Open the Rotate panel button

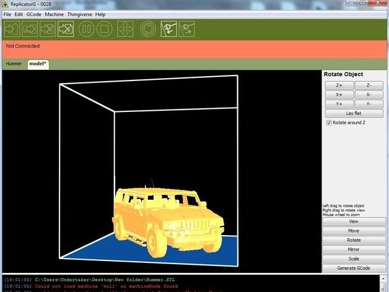pyautogui.click(x=354, y=240)
